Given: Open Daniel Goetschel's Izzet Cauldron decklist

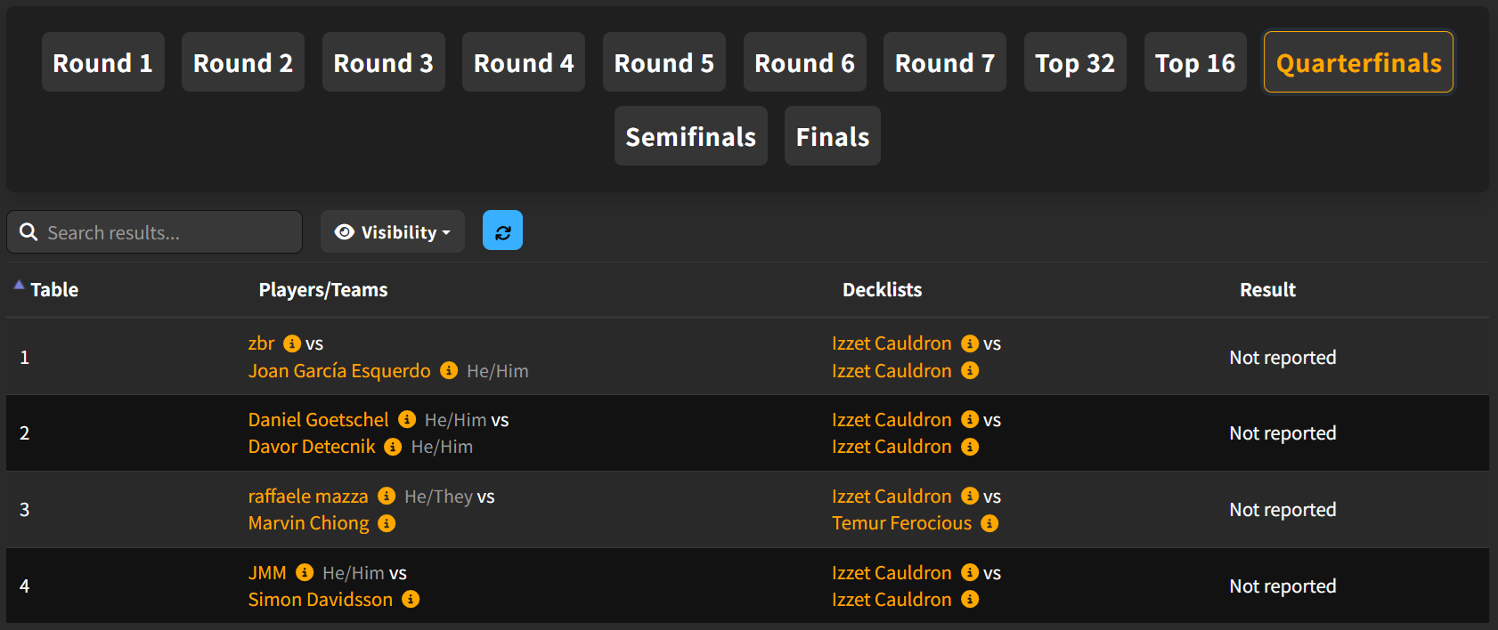Looking at the screenshot, I should (x=891, y=419).
